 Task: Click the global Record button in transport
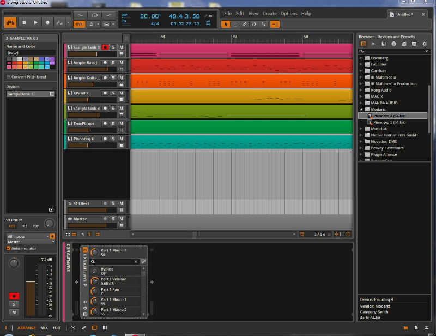click(x=47, y=22)
